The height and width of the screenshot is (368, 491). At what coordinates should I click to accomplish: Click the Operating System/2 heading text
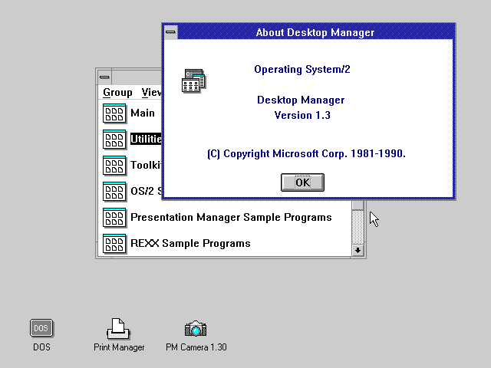(x=302, y=69)
